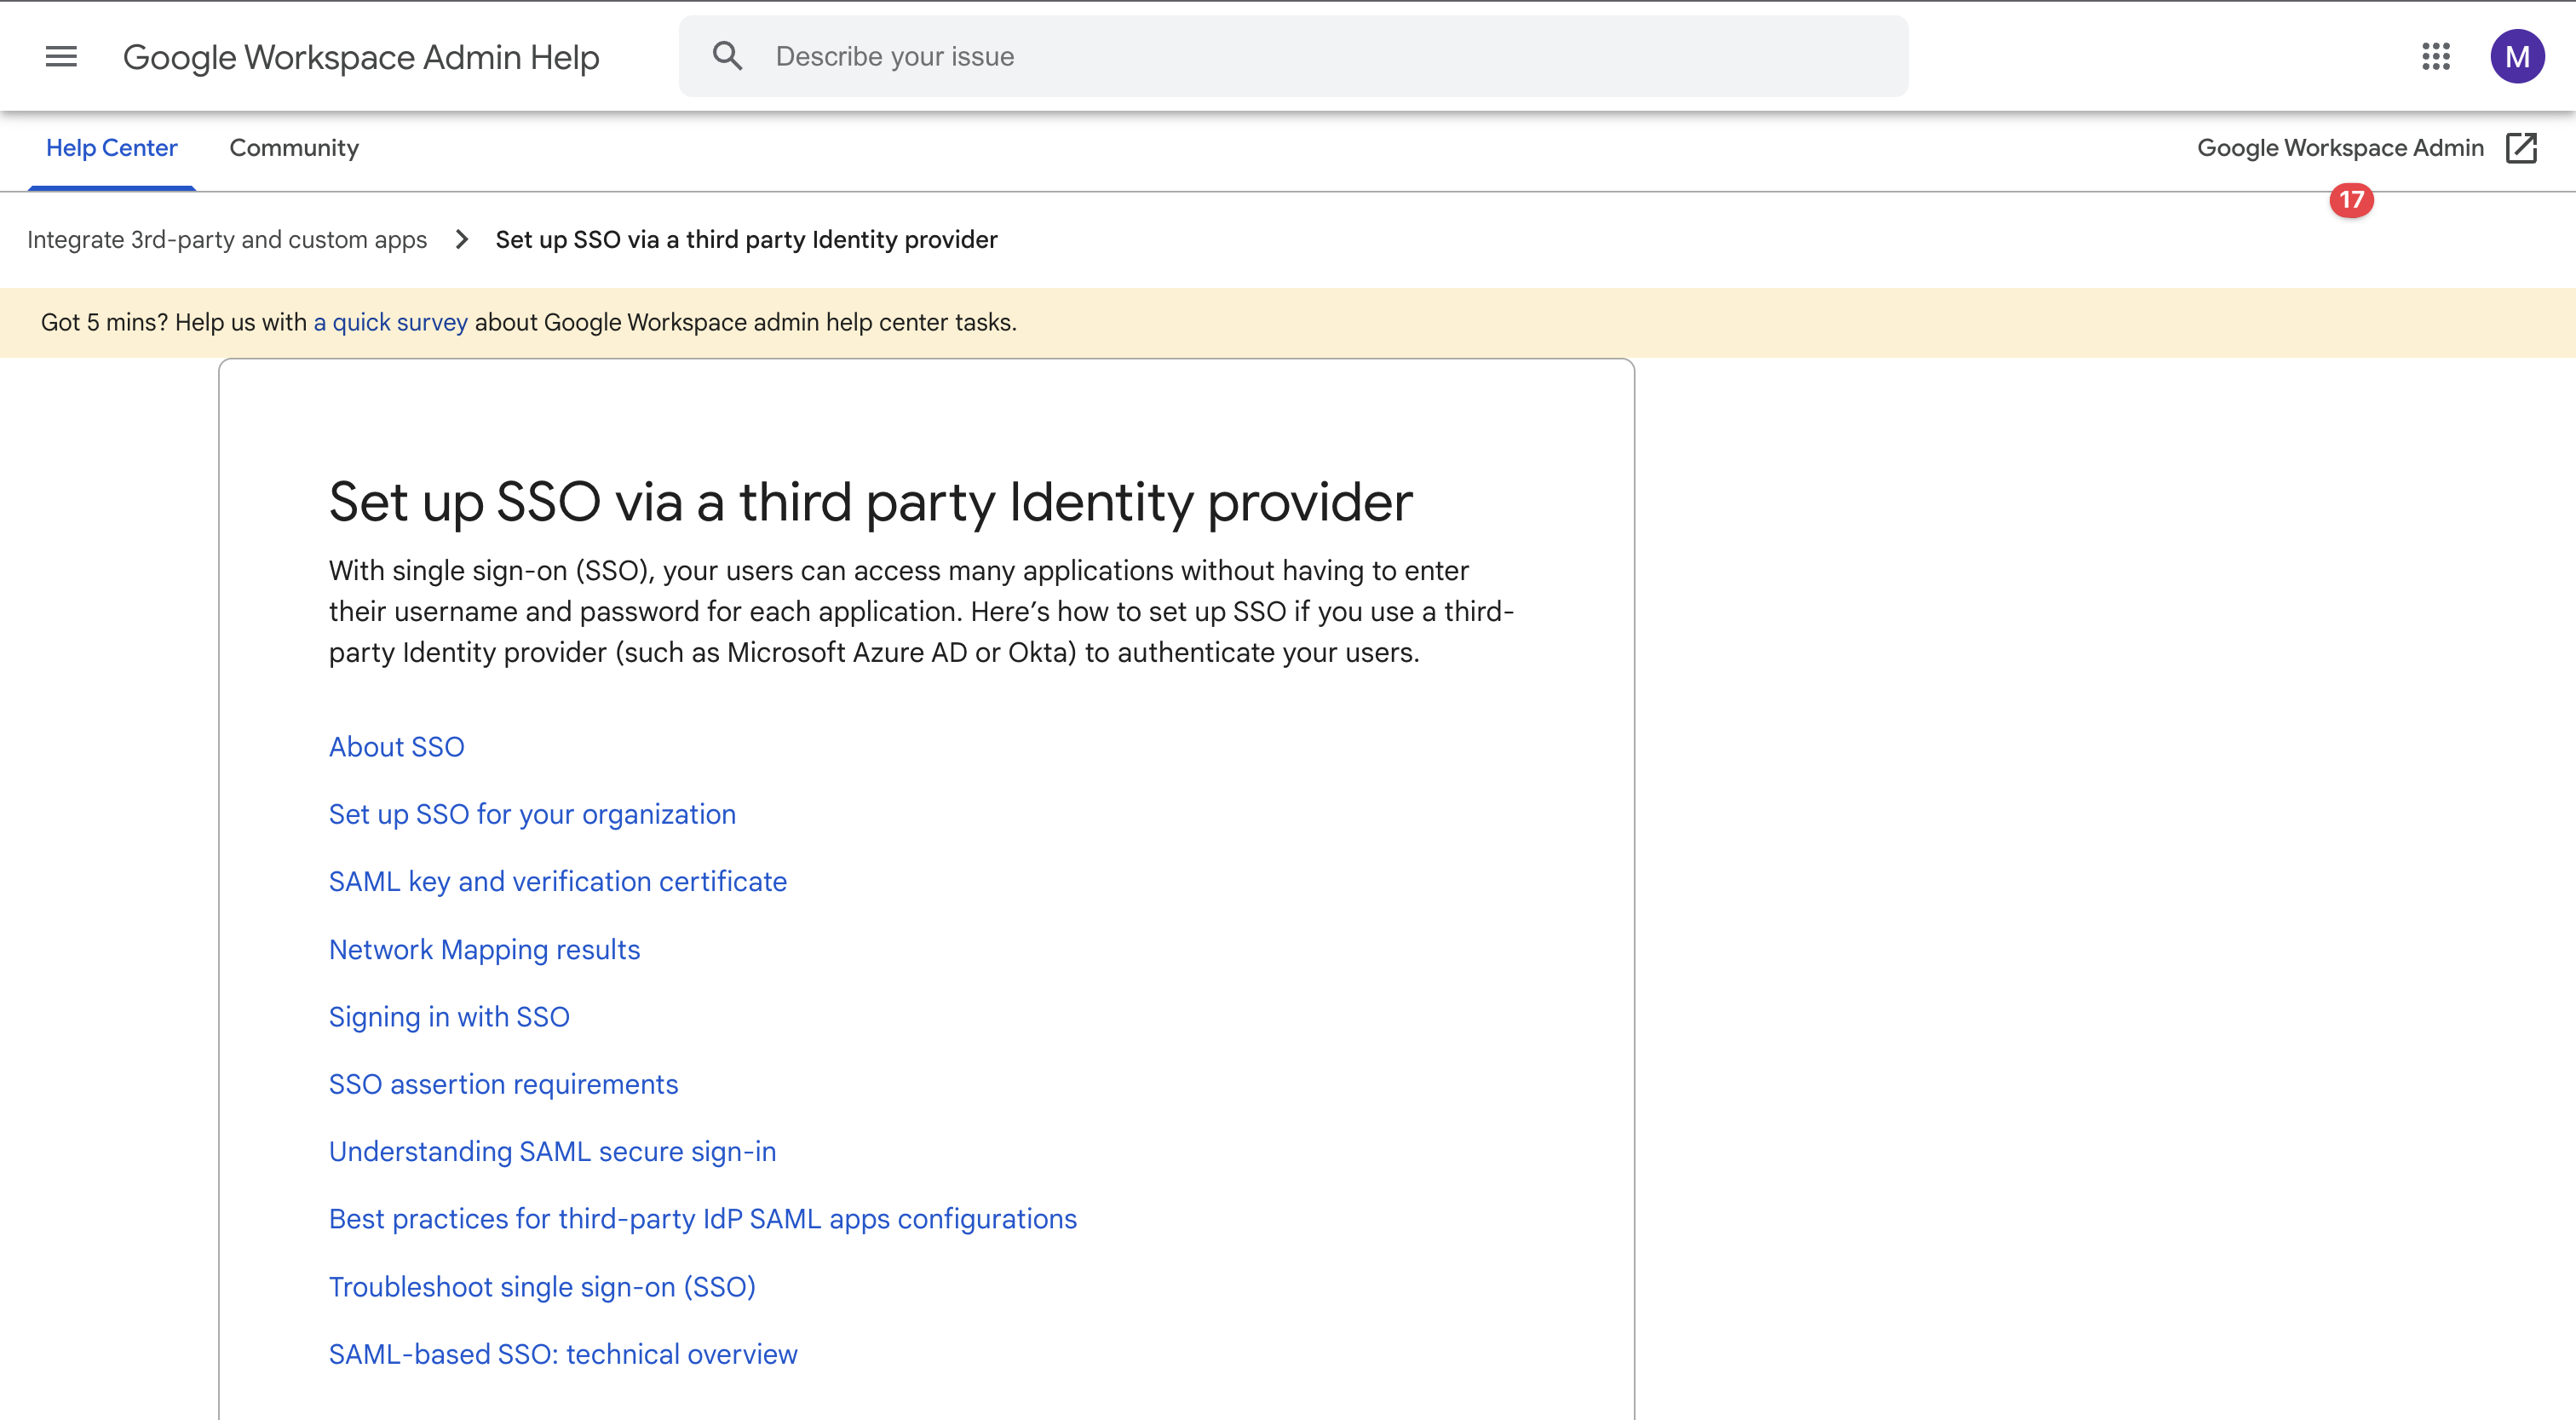Open Set up SSO for your organization
Screen dimensions: 2576x1420
tap(532, 814)
